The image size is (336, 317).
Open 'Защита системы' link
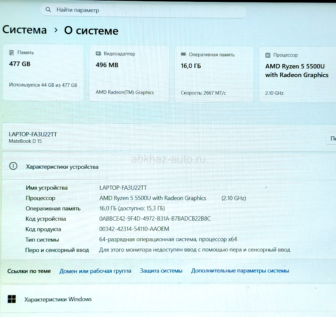[x=161, y=271]
